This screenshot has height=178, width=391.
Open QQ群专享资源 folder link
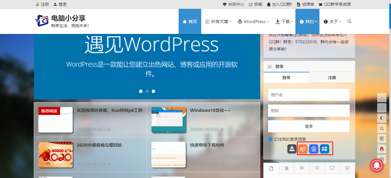click(335, 4)
